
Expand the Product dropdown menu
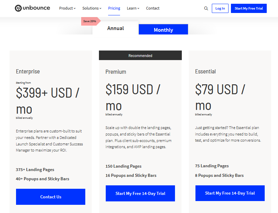coord(68,8)
